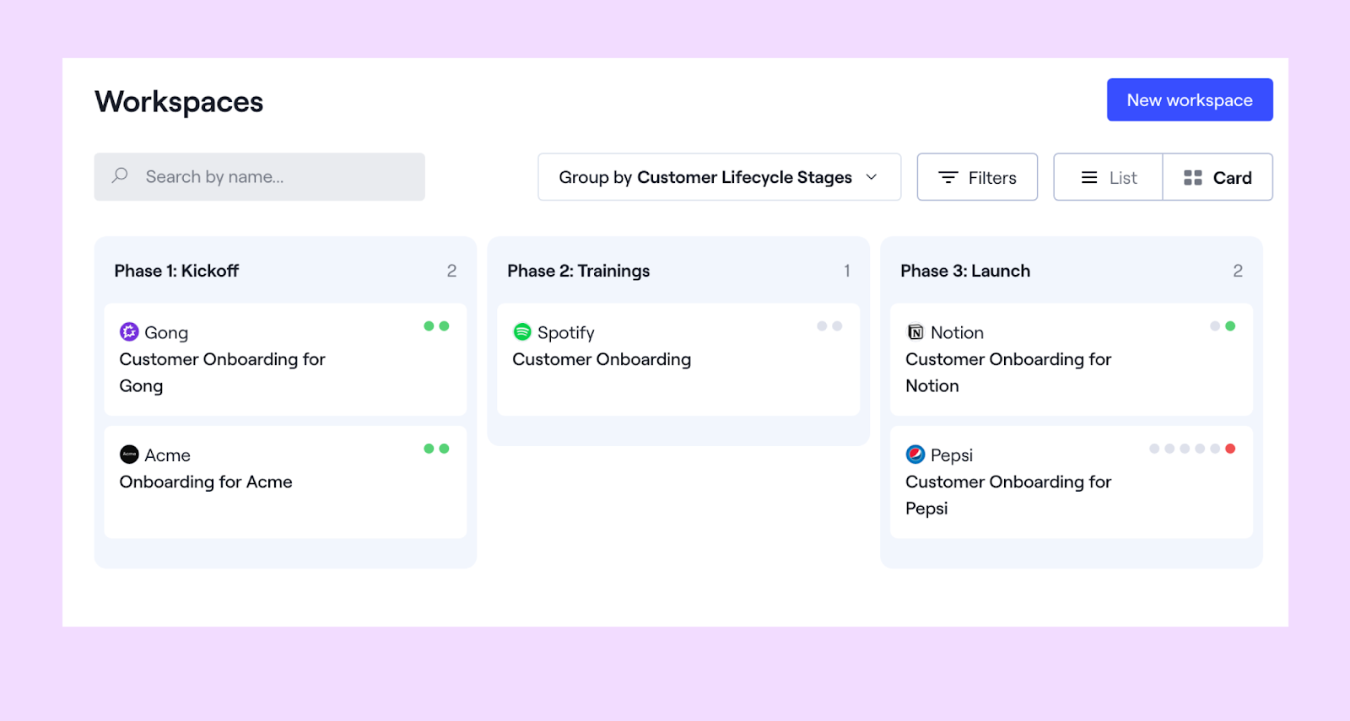Focus the Search by name field
Image resolution: width=1350 pixels, height=721 pixels.
coord(259,176)
